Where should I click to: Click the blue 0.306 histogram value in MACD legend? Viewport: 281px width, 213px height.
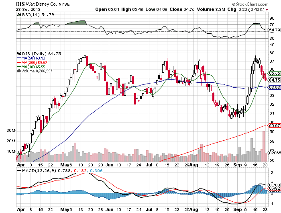click(96, 170)
